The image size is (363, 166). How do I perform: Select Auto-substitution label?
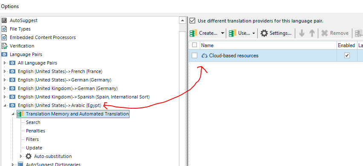click(x=53, y=156)
